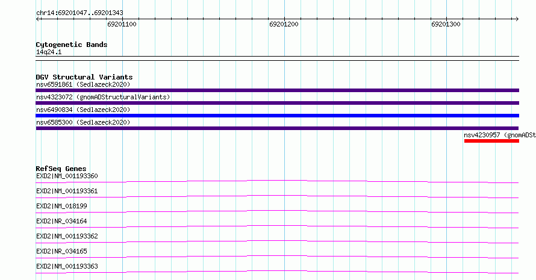
Task: Select the 14q24.1 band label
Action: point(49,52)
